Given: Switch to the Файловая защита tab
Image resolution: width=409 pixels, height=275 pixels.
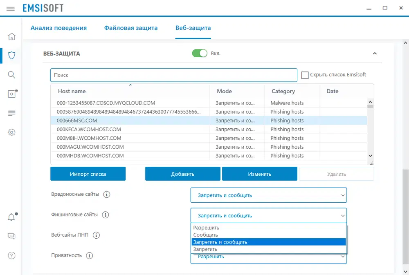Looking at the screenshot, I should point(131,28).
